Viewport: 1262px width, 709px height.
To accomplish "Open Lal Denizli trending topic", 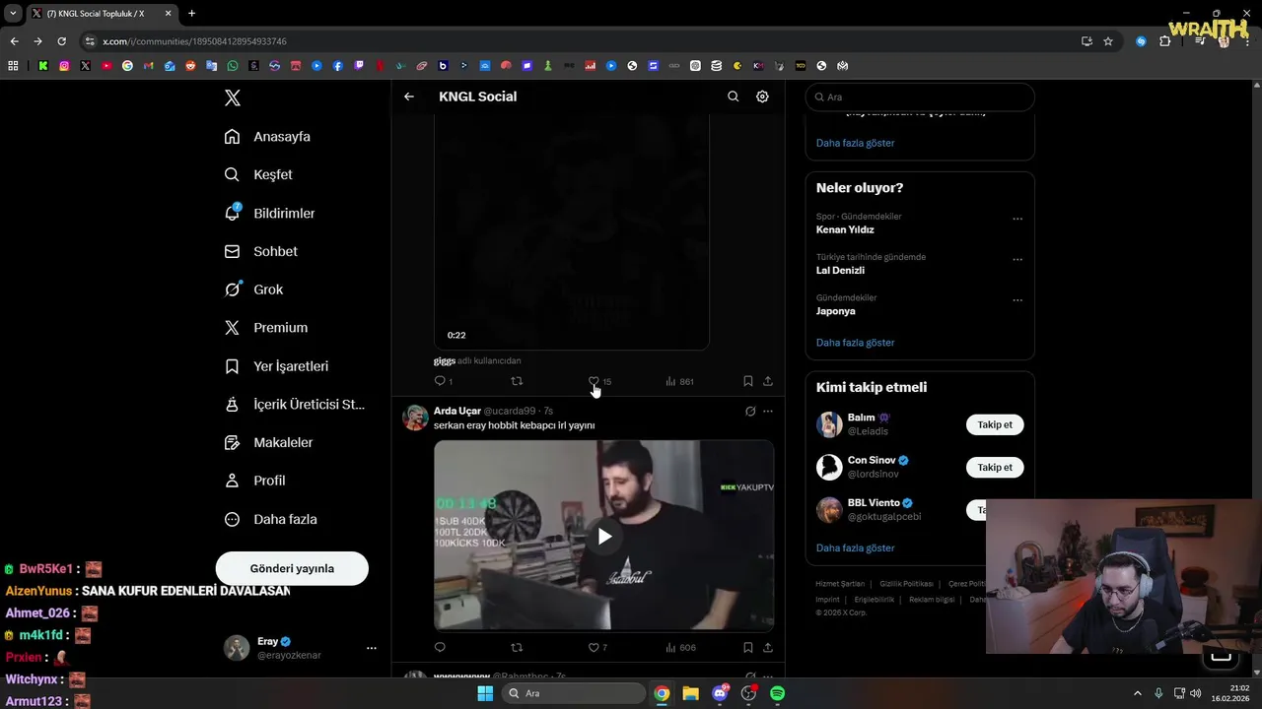I will coord(840,270).
